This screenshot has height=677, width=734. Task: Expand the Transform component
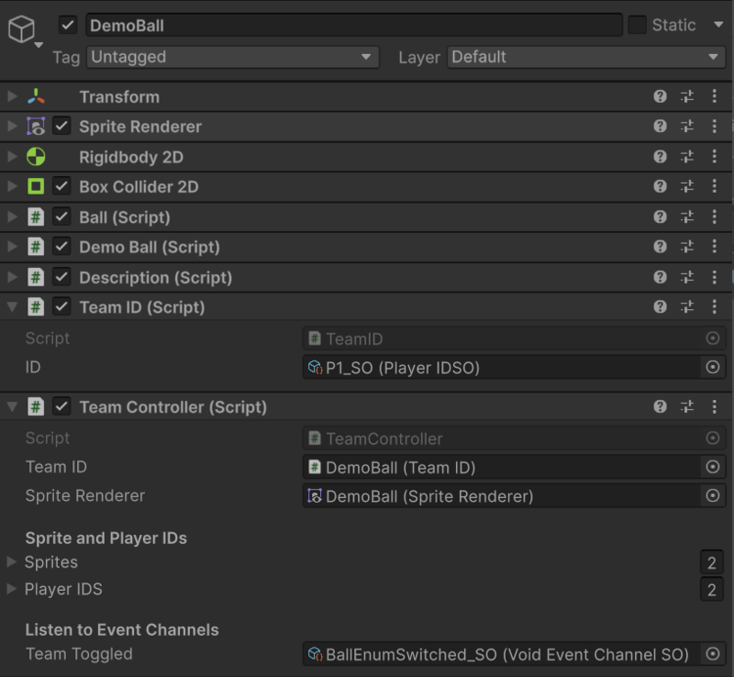(x=12, y=96)
